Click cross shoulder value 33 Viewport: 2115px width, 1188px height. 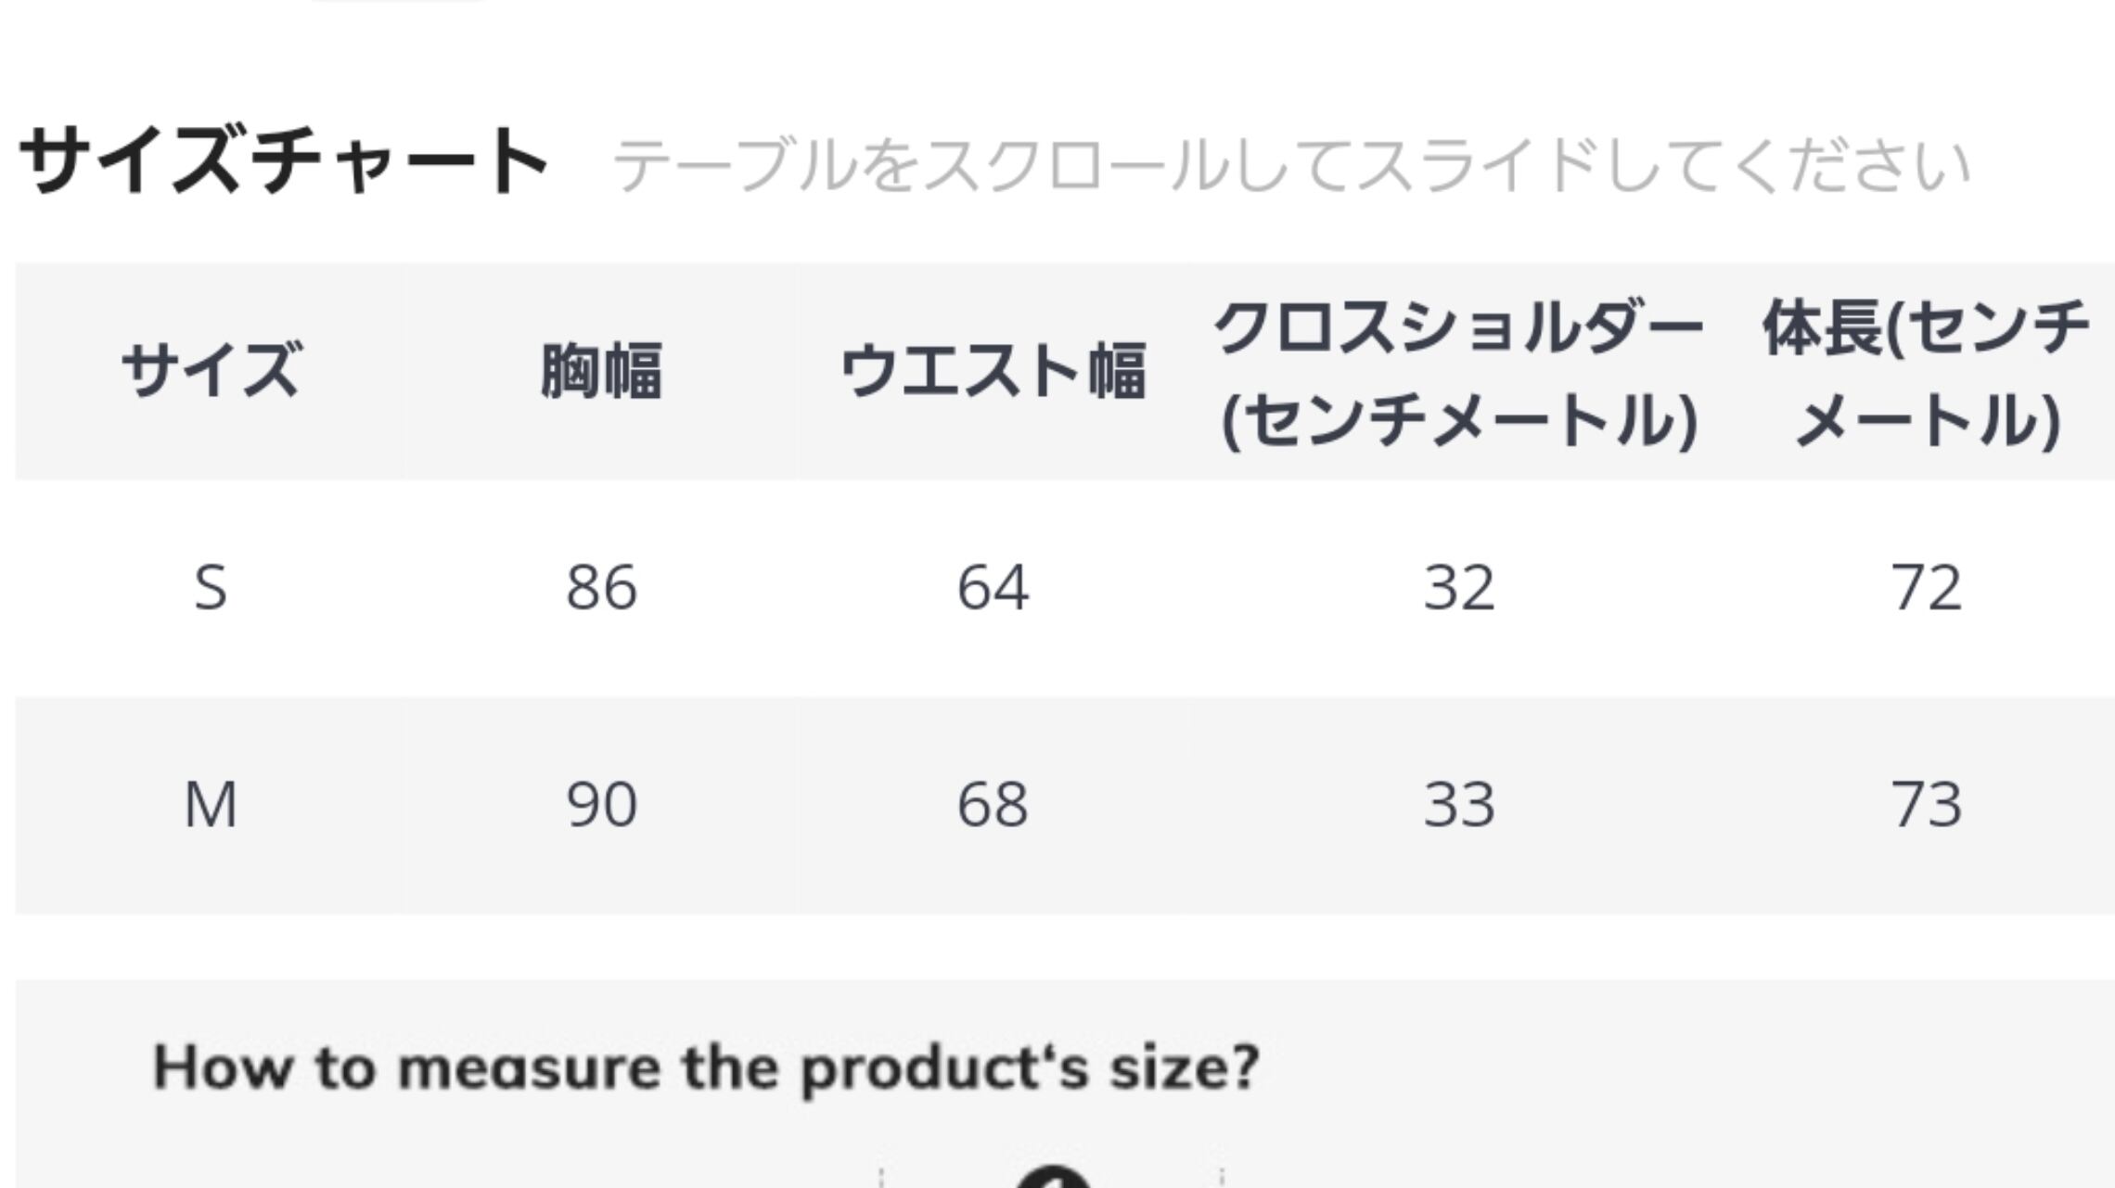pyautogui.click(x=1459, y=805)
